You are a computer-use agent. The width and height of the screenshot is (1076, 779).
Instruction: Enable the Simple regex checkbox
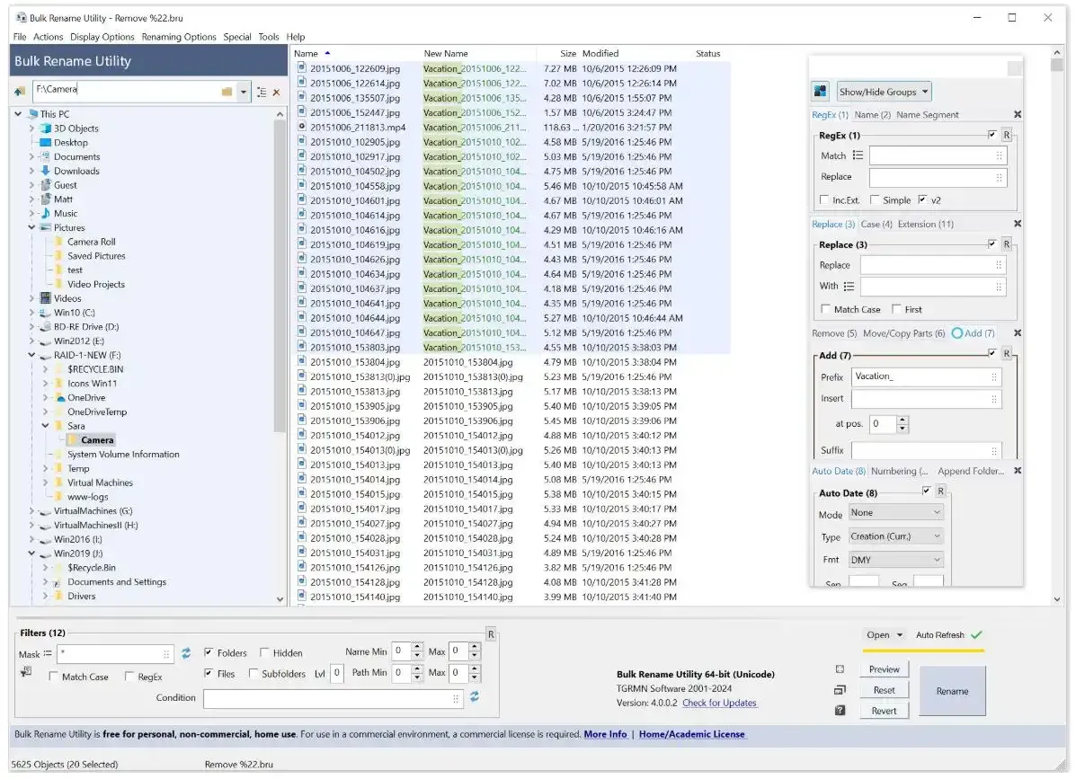(x=875, y=199)
